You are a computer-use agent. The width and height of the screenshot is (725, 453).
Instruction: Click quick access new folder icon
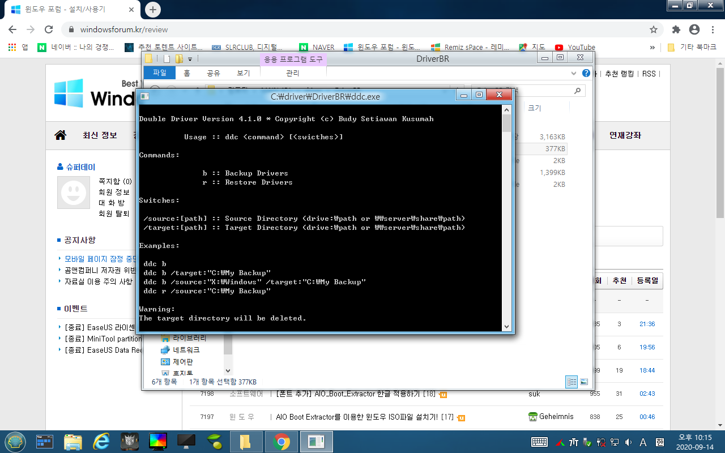[179, 59]
